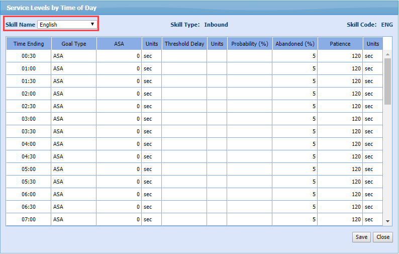Click the Patience column header
The height and width of the screenshot is (254, 399).
pyautogui.click(x=340, y=44)
